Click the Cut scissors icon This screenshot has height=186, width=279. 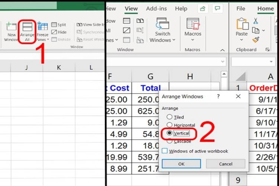[x=256, y=21]
